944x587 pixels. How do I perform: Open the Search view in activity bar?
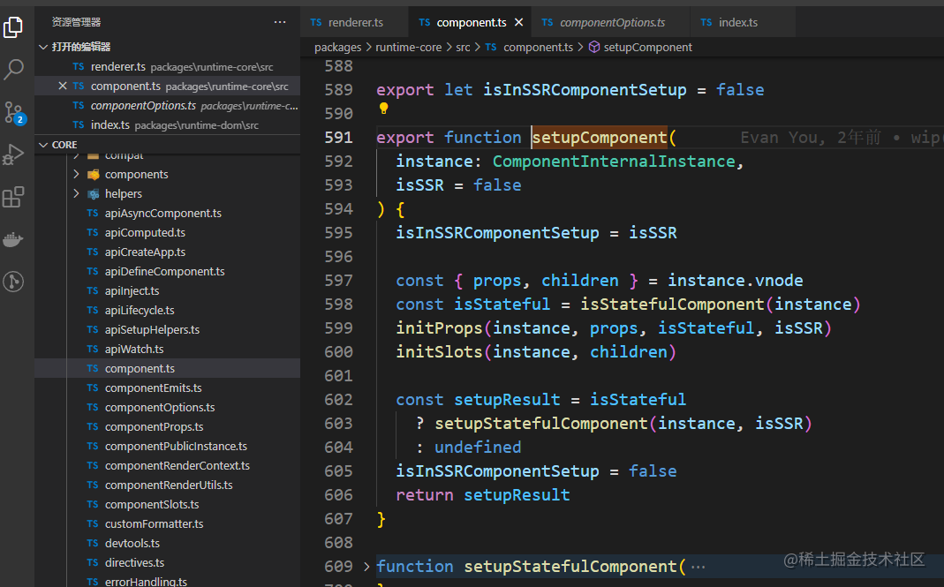[x=13, y=69]
